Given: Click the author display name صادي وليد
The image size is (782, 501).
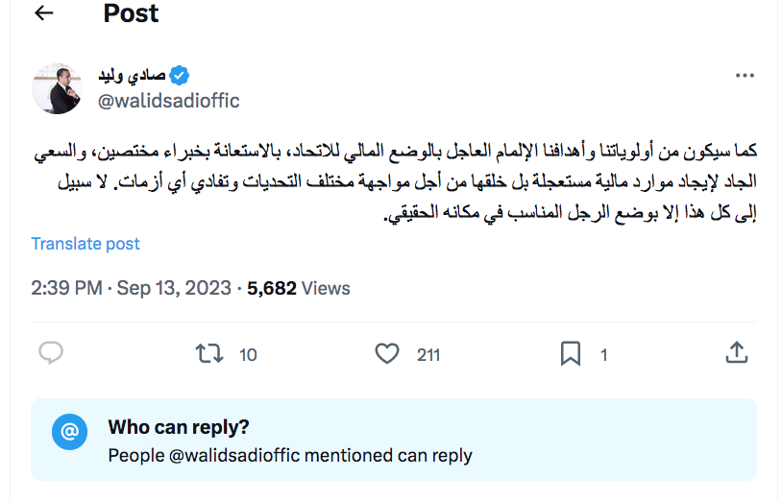Looking at the screenshot, I should [133, 75].
